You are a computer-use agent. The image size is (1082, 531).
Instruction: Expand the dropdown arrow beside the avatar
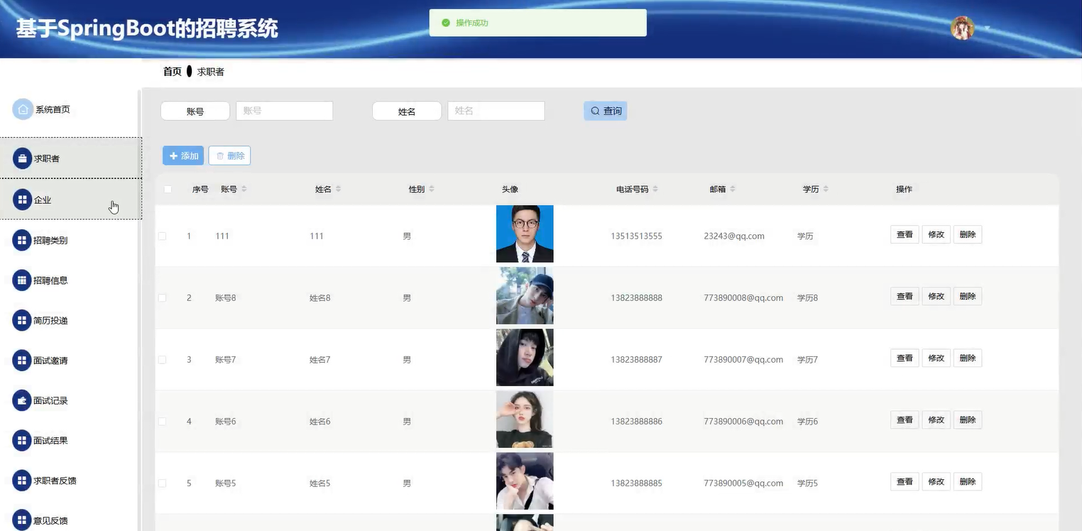(x=987, y=28)
